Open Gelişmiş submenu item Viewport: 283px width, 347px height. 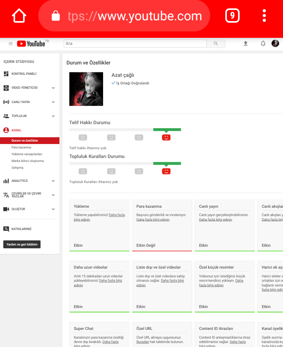point(17,168)
